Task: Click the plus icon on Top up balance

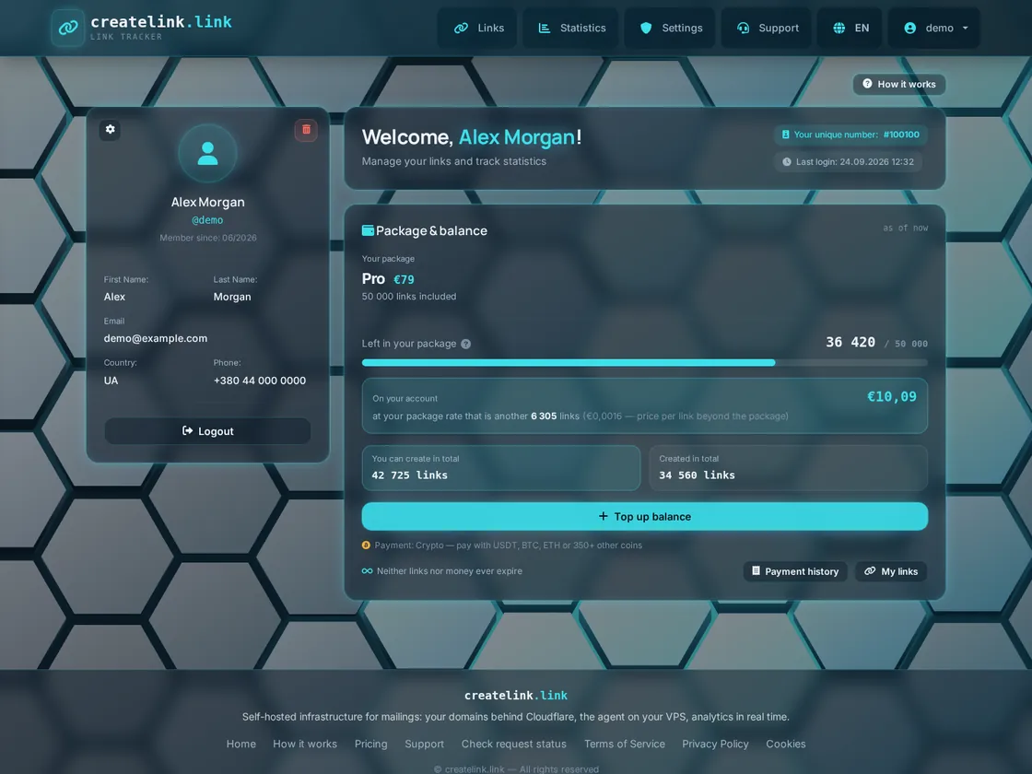Action: tap(603, 516)
